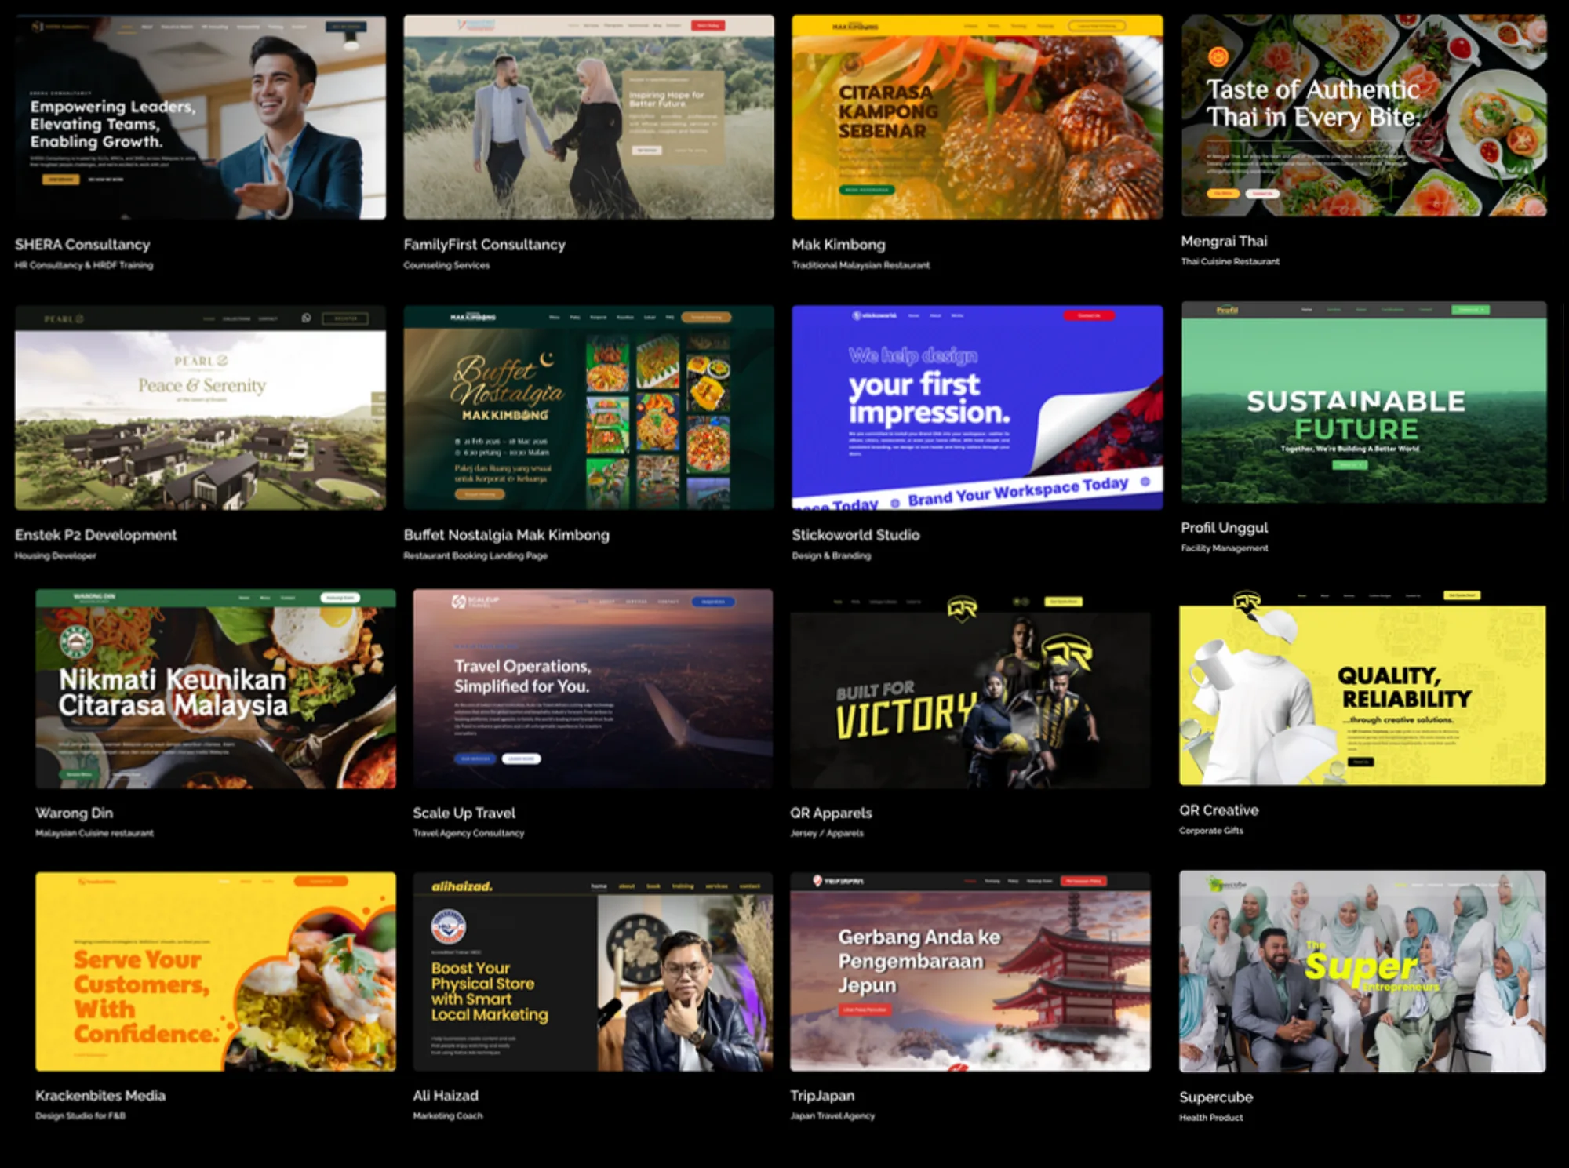Click 'Traditional Malaysian Restaurant' subtitle
This screenshot has height=1168, width=1569.
[861, 265]
